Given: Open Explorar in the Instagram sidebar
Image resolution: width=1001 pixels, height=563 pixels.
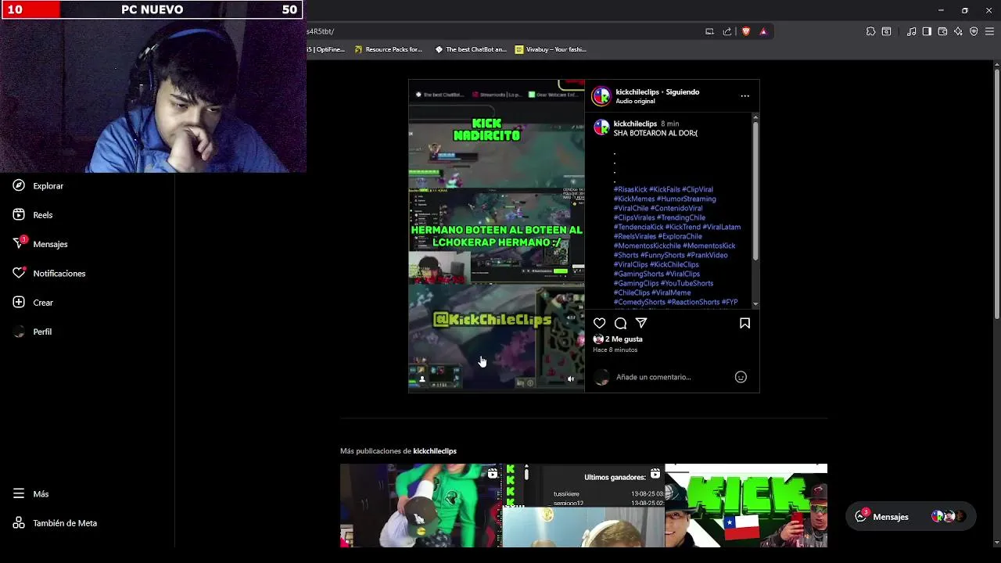Looking at the screenshot, I should pos(38,186).
